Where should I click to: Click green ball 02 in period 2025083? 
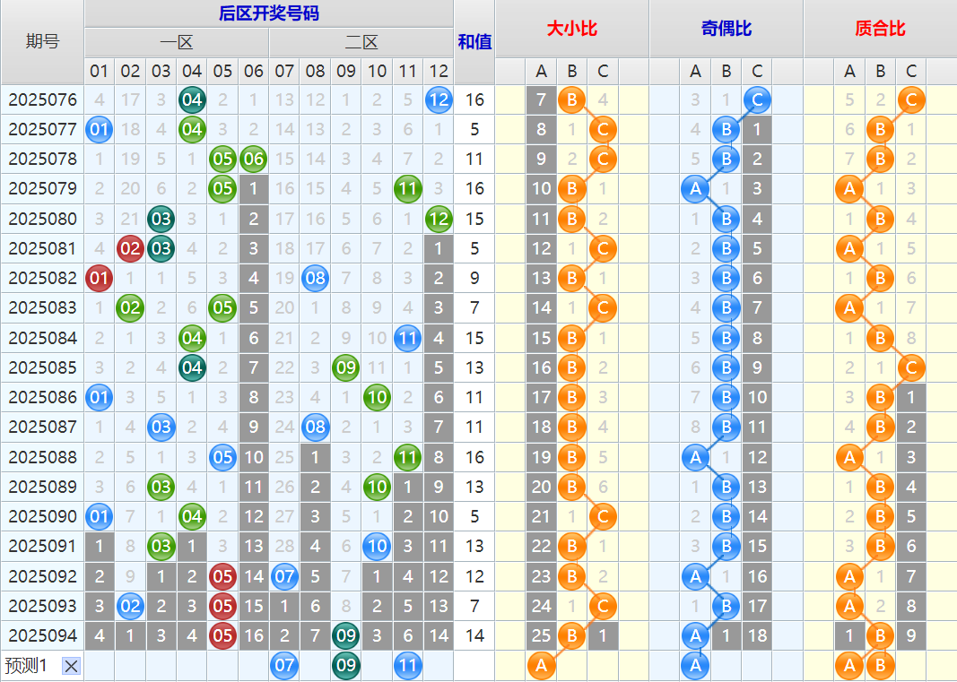point(130,308)
